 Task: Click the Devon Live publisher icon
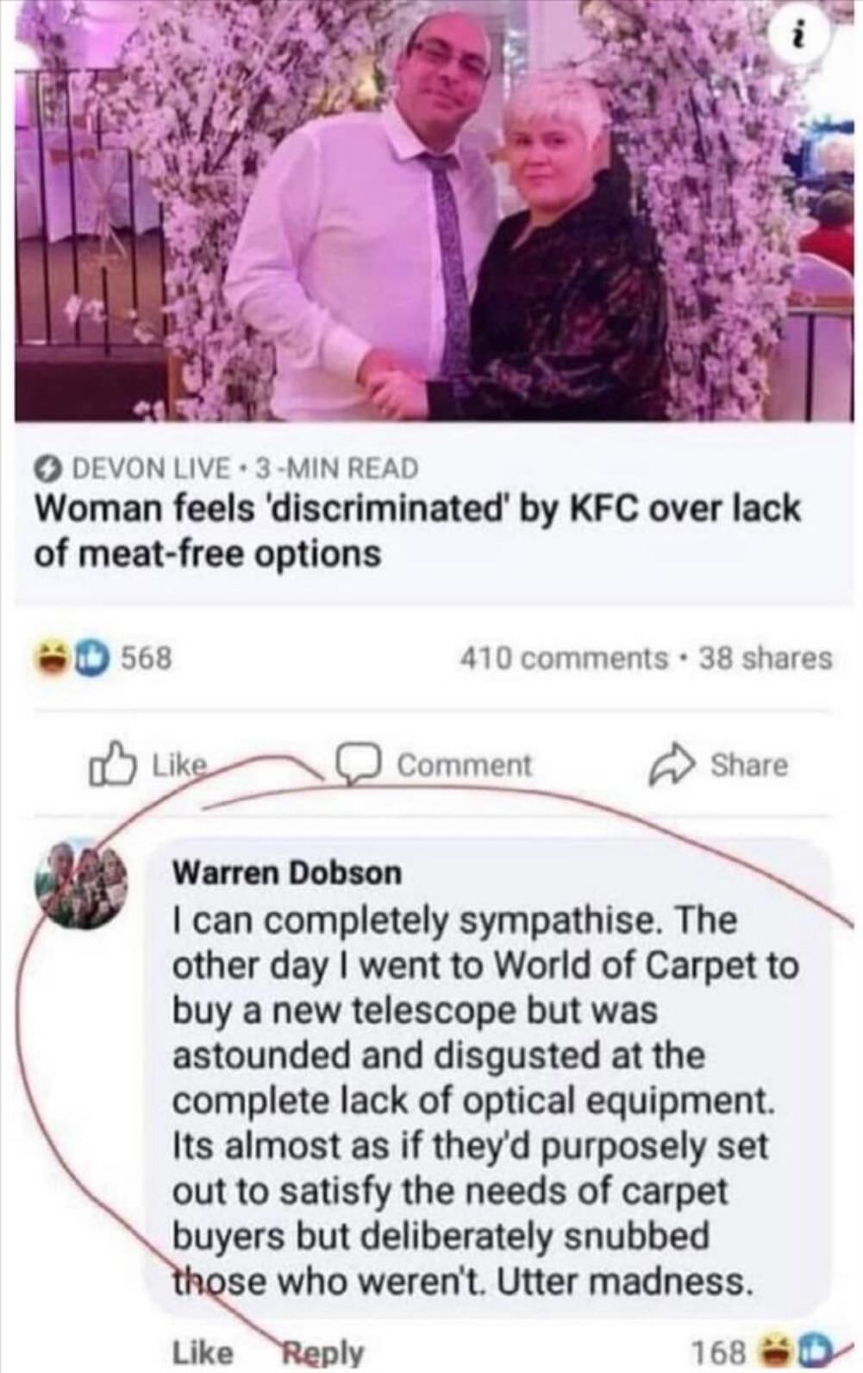(47, 469)
